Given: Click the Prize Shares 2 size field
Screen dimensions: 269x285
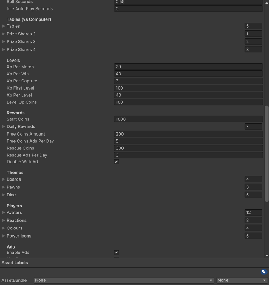Looking at the screenshot, I should [253, 34].
